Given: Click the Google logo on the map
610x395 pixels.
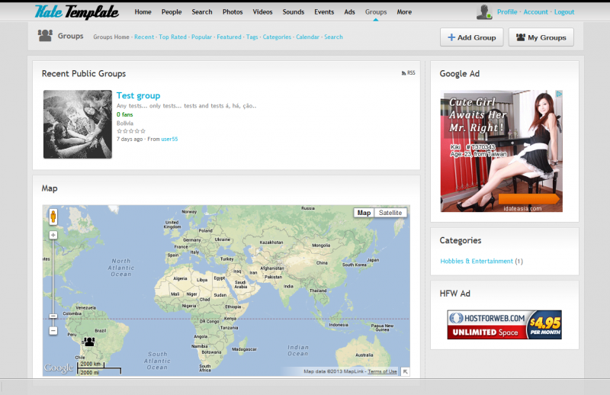Looking at the screenshot, I should click(59, 368).
